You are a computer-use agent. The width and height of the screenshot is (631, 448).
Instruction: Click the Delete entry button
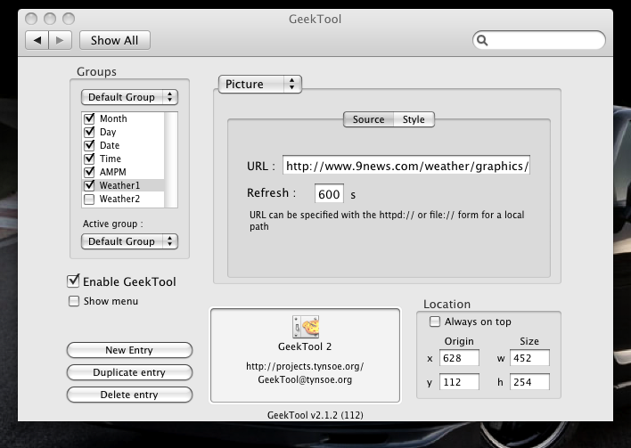tap(129, 395)
